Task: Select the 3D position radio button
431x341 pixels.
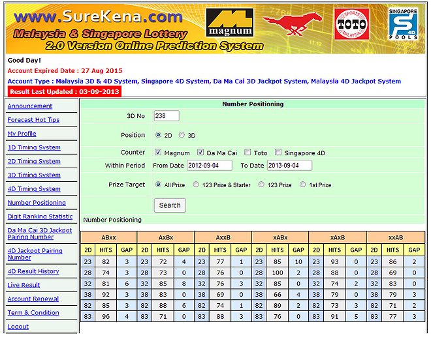Action: (x=182, y=136)
